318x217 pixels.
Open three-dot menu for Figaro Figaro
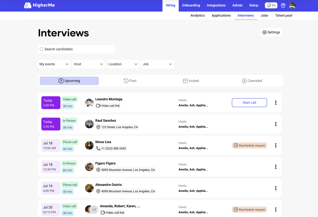pos(276,167)
